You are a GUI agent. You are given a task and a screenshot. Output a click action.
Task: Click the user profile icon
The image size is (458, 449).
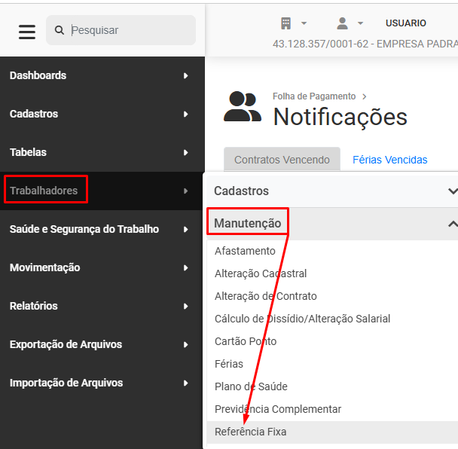point(343,23)
